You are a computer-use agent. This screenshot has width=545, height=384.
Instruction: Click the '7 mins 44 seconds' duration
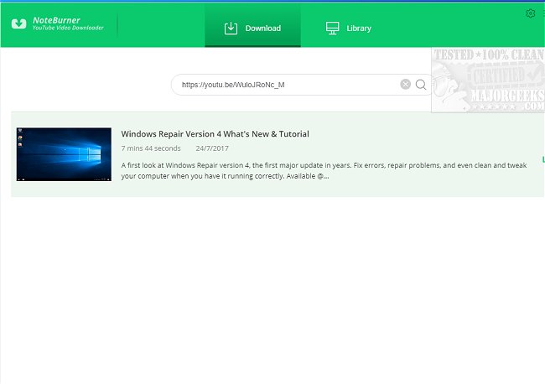[x=151, y=148]
